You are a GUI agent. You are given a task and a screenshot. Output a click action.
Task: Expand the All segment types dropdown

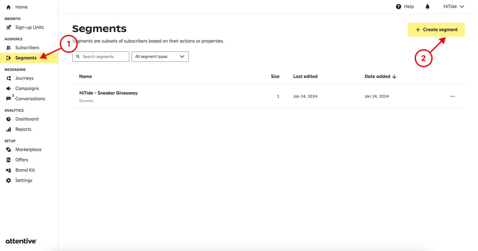160,57
